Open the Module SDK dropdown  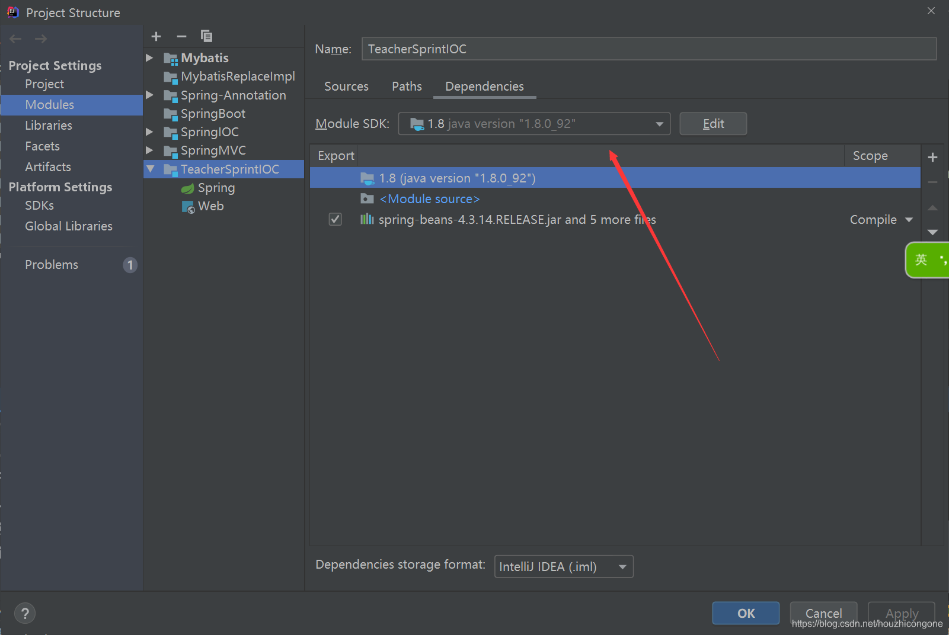coord(534,124)
